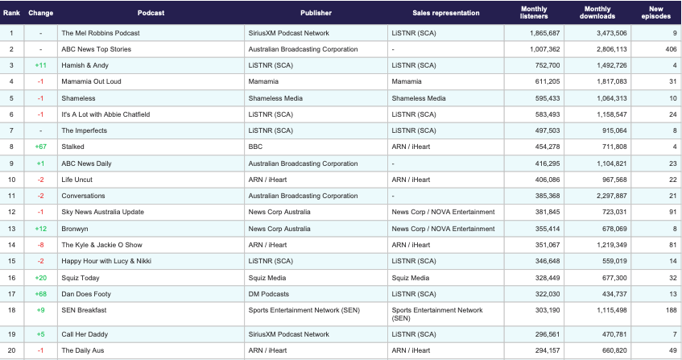
Task: Click monthly listeners value 1,007,362
Action: [x=544, y=49]
